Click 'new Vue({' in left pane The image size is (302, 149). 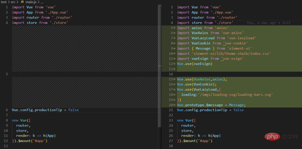coord(21,120)
